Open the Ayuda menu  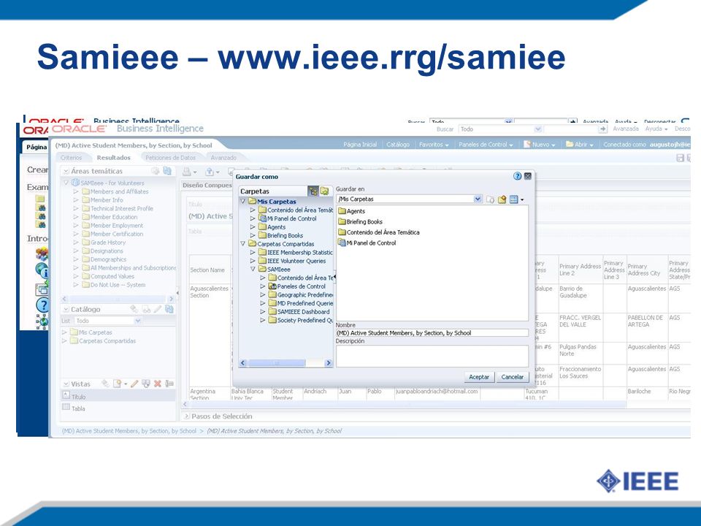pyautogui.click(x=656, y=129)
